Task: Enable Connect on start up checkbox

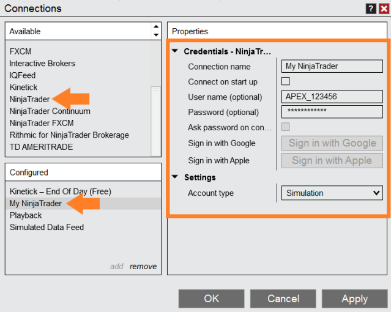Action: (x=286, y=81)
